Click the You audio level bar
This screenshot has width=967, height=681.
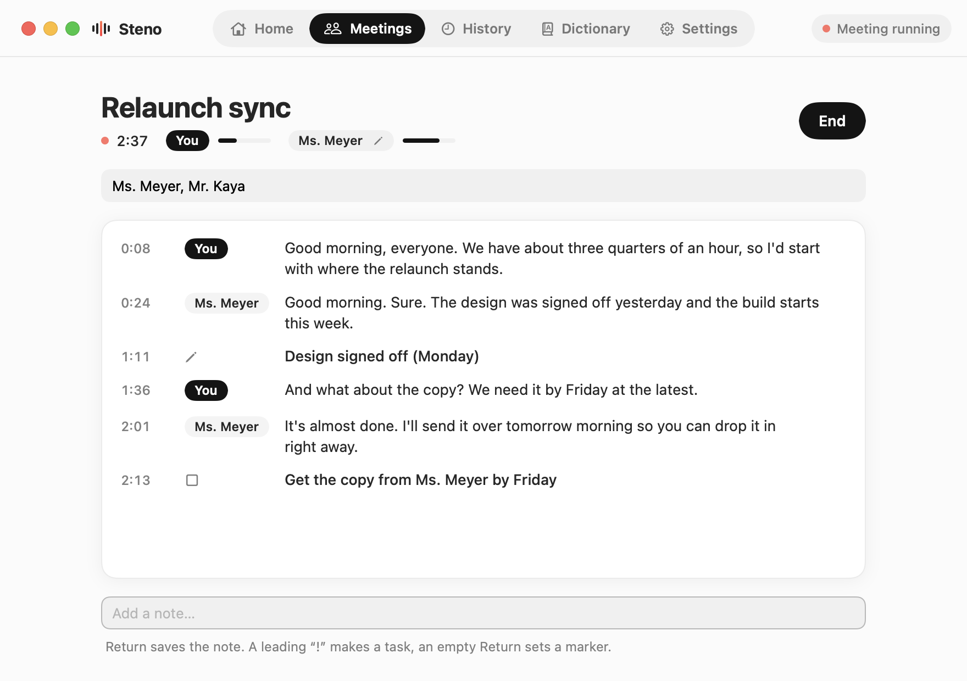[x=244, y=141]
